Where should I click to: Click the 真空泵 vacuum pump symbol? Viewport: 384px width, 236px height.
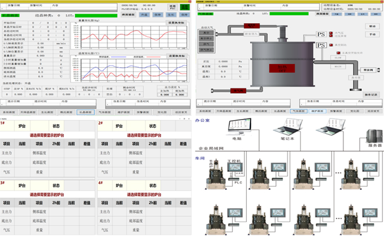(x=355, y=78)
